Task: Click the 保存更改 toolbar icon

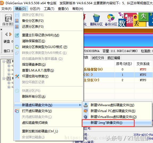Action: (x=8, y=18)
